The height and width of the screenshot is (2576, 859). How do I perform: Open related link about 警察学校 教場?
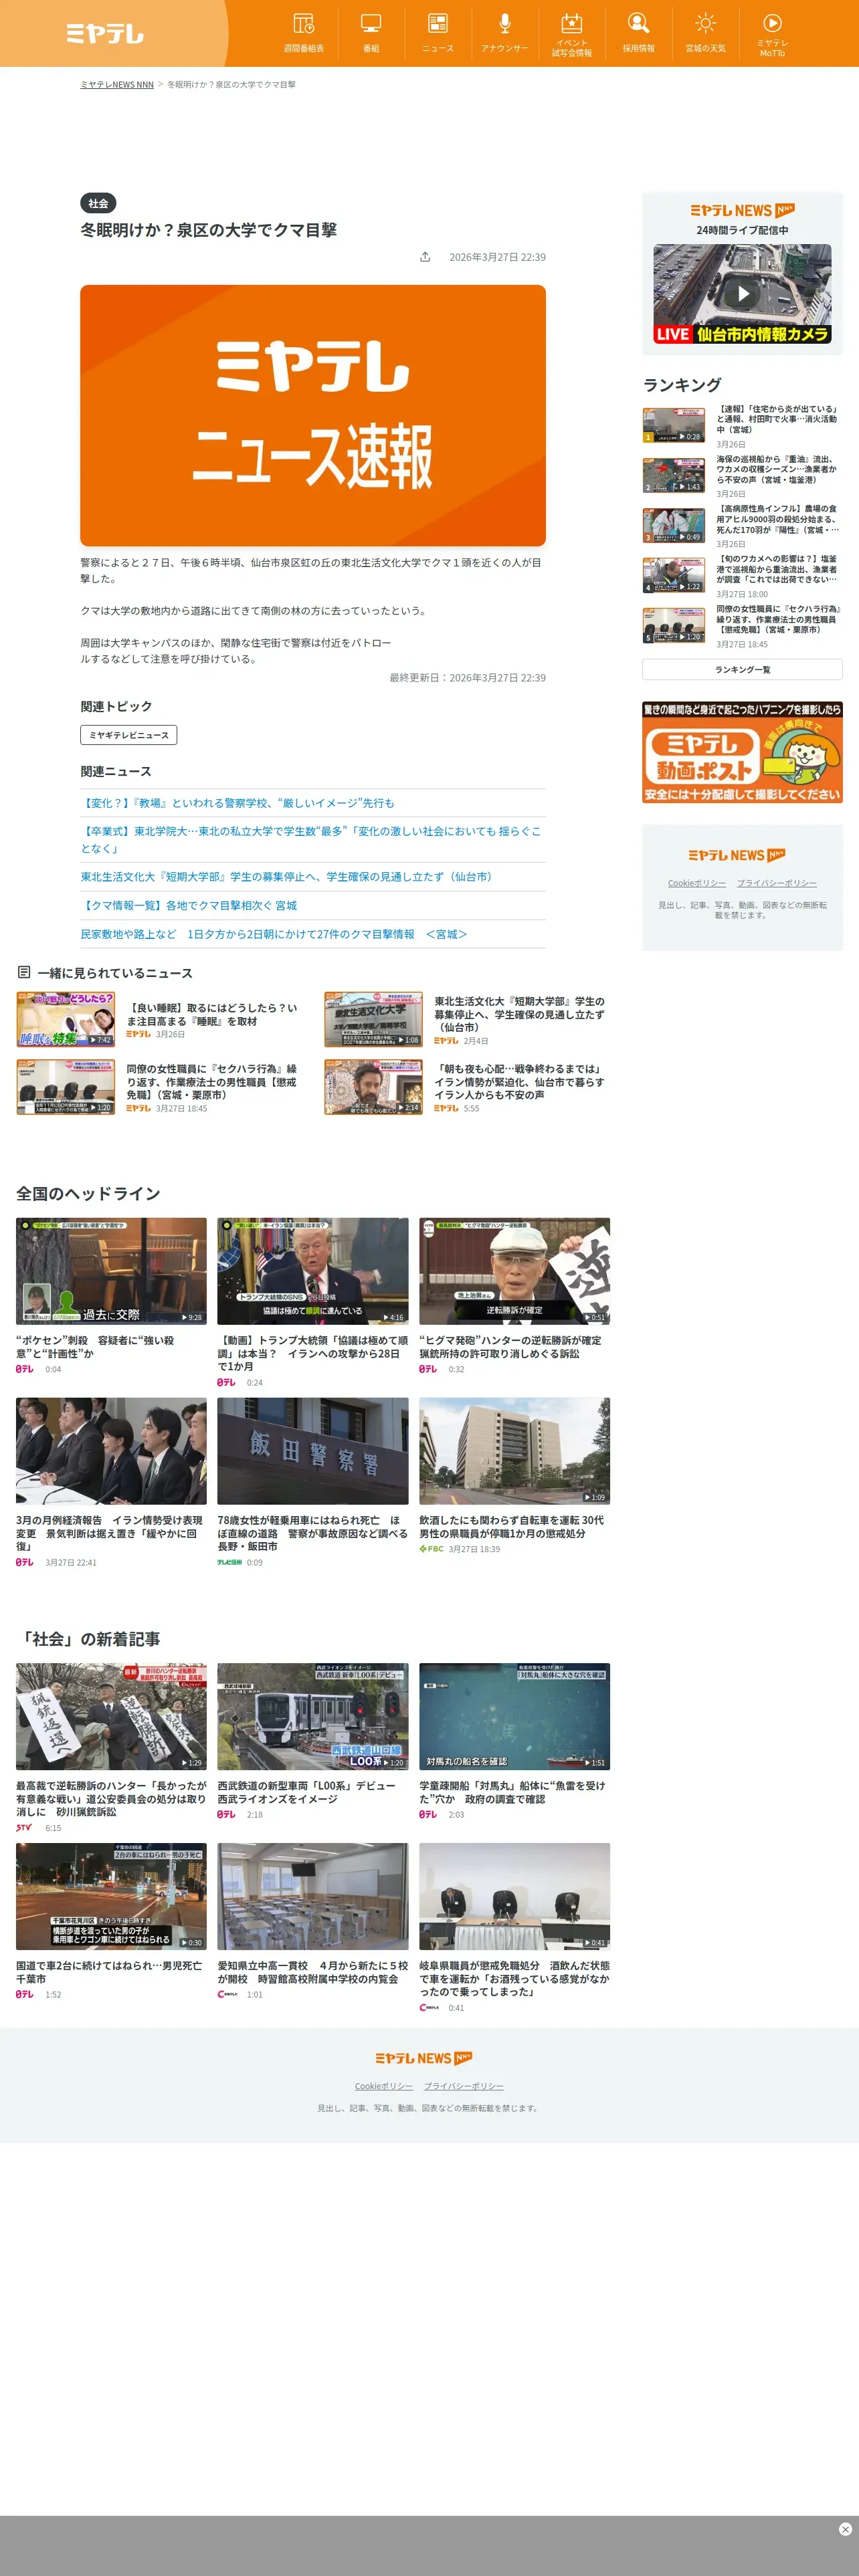[x=238, y=803]
